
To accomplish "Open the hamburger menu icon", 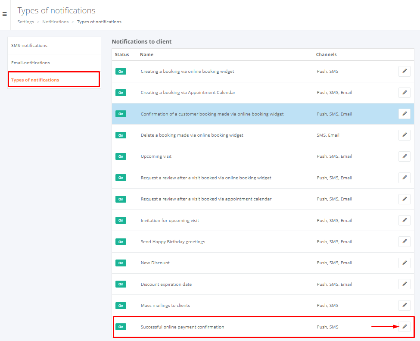I will pos(5,14).
